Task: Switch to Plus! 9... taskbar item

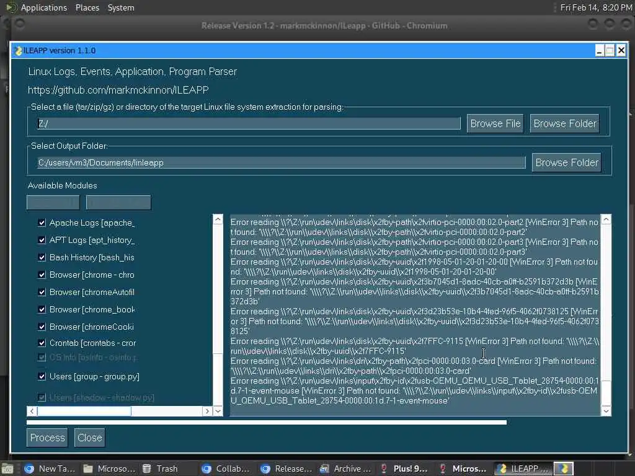Action: coord(404,469)
